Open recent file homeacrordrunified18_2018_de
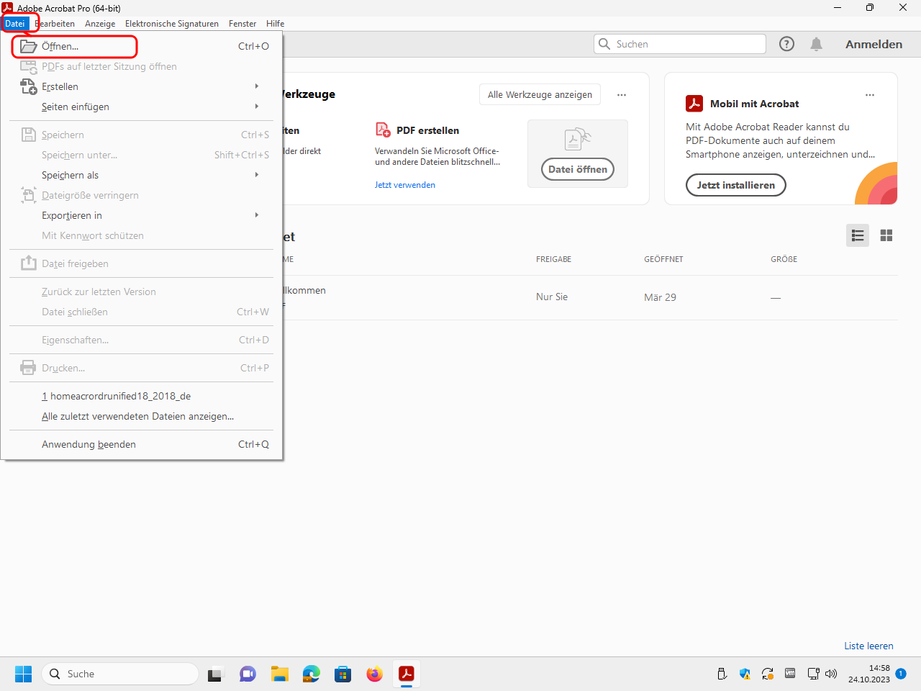Screen dimensions: 921x691 [117, 396]
